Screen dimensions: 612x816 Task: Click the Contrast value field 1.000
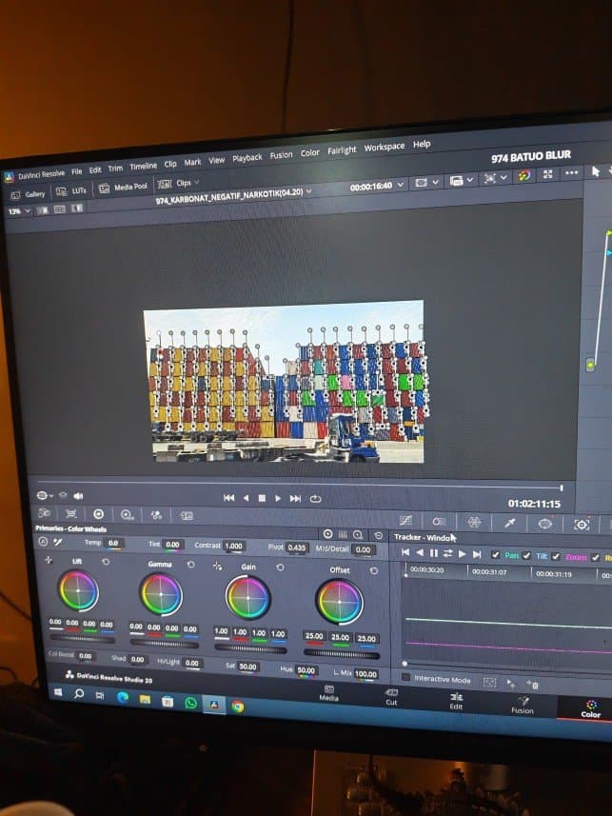(233, 546)
